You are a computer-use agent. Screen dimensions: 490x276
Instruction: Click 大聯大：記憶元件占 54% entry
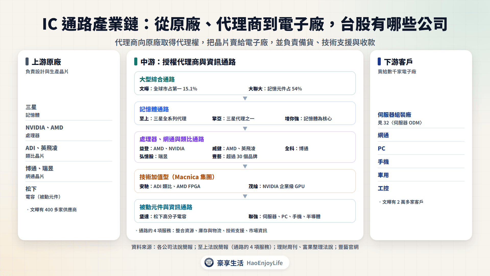(x=275, y=89)
